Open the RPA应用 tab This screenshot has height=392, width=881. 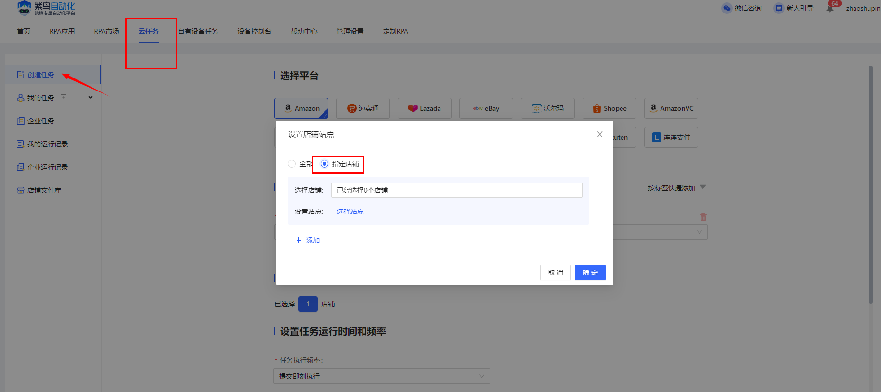click(62, 31)
